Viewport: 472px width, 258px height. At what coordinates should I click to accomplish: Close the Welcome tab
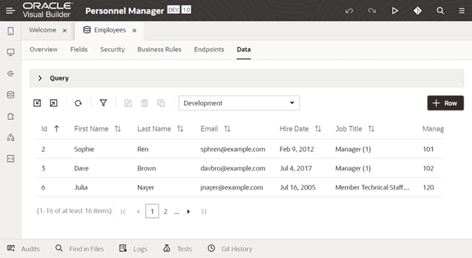tap(65, 30)
